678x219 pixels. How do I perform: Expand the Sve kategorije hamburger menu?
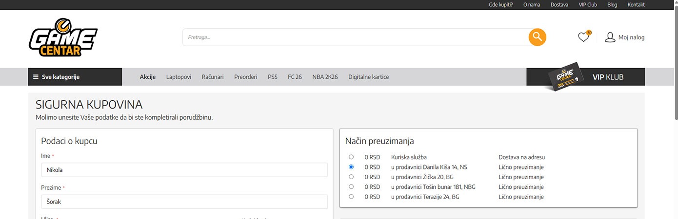36,77
